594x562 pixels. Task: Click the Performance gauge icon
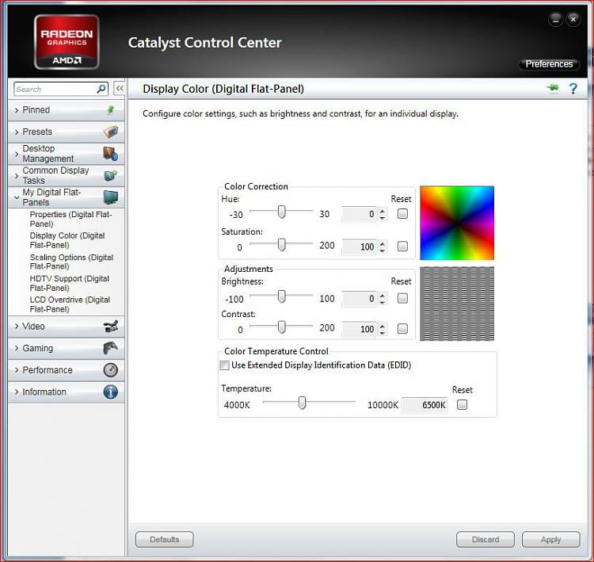111,369
